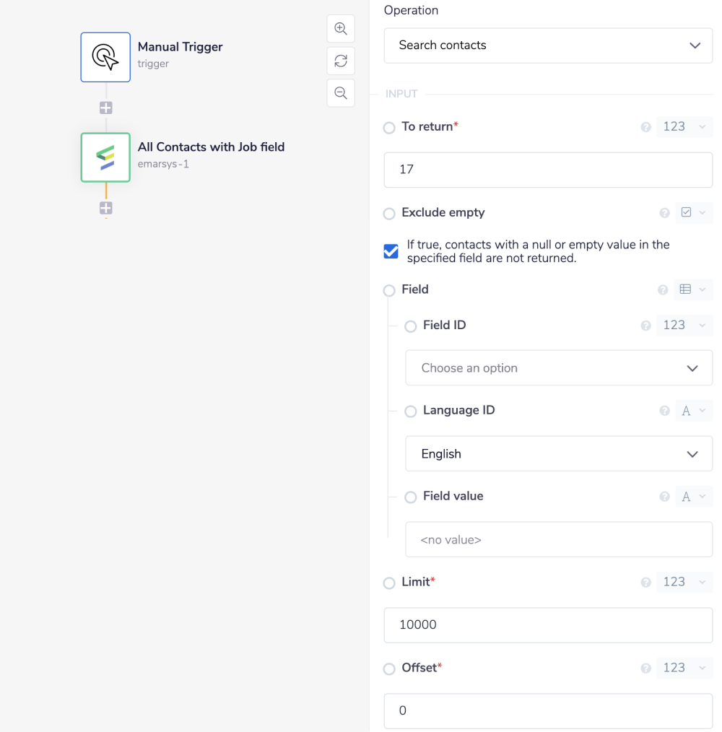
Task: Add step below Emarsys node
Action: [106, 208]
